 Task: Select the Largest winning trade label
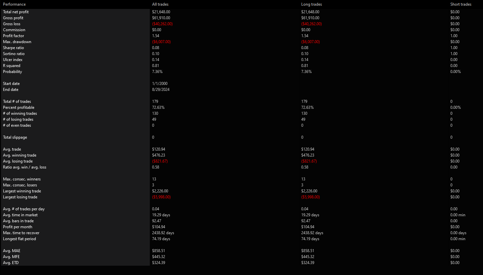point(22,191)
